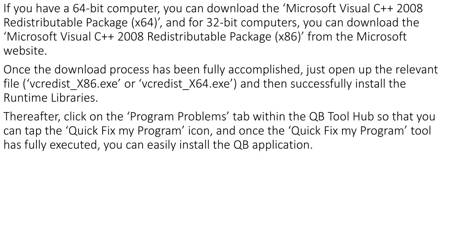
Task: Click the text 'QB Tool Hub'
Action: pyautogui.click(x=341, y=116)
